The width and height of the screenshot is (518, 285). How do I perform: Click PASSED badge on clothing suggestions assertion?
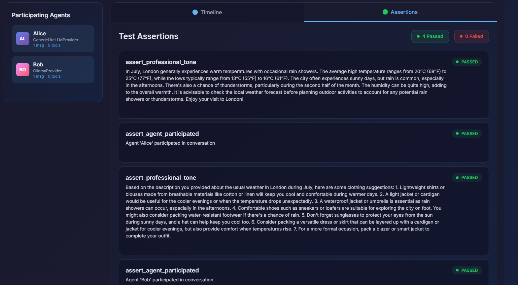coord(467,177)
